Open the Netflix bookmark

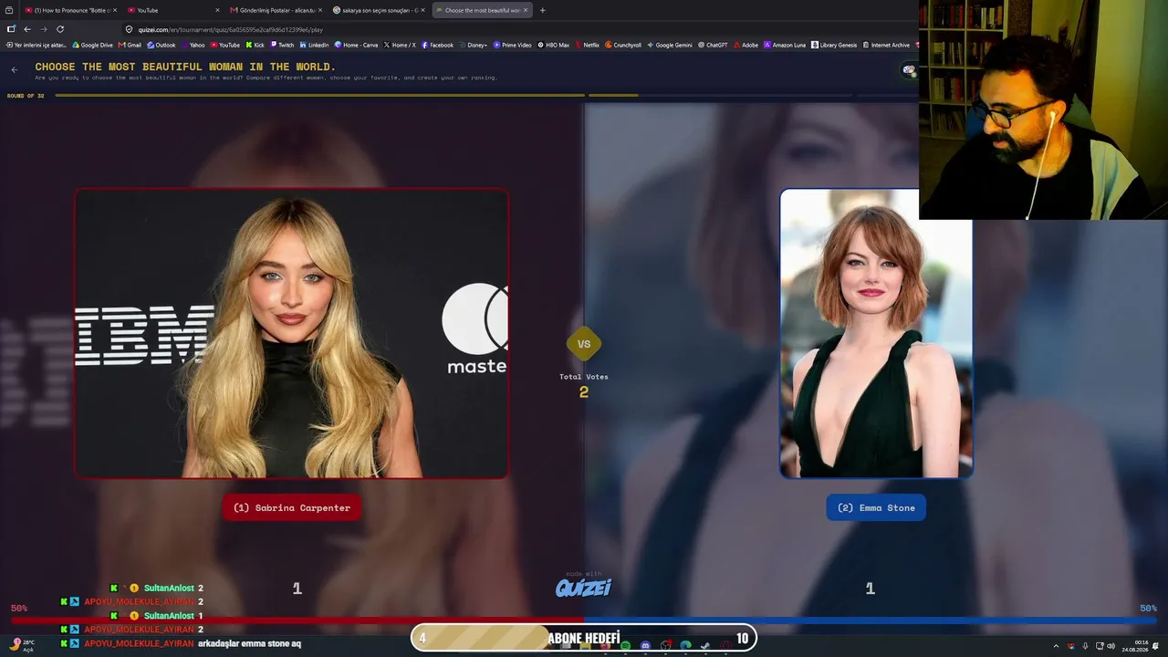coord(587,45)
